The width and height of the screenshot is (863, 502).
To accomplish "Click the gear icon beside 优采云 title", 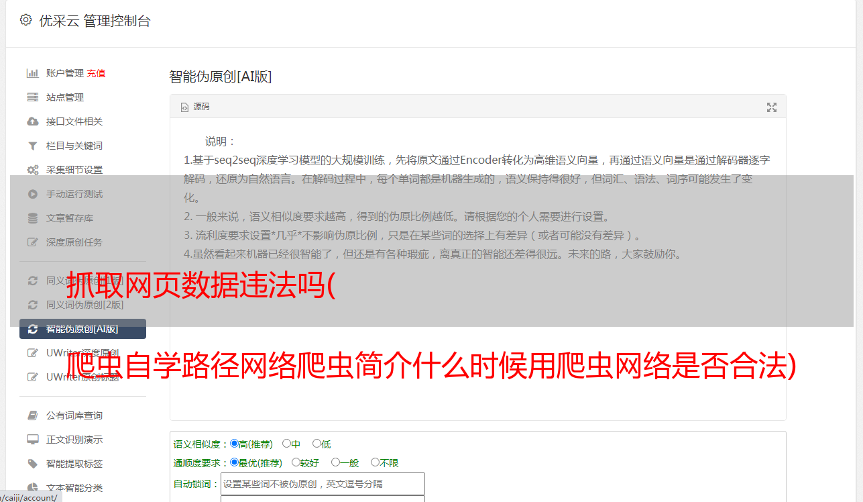I will click(25, 20).
